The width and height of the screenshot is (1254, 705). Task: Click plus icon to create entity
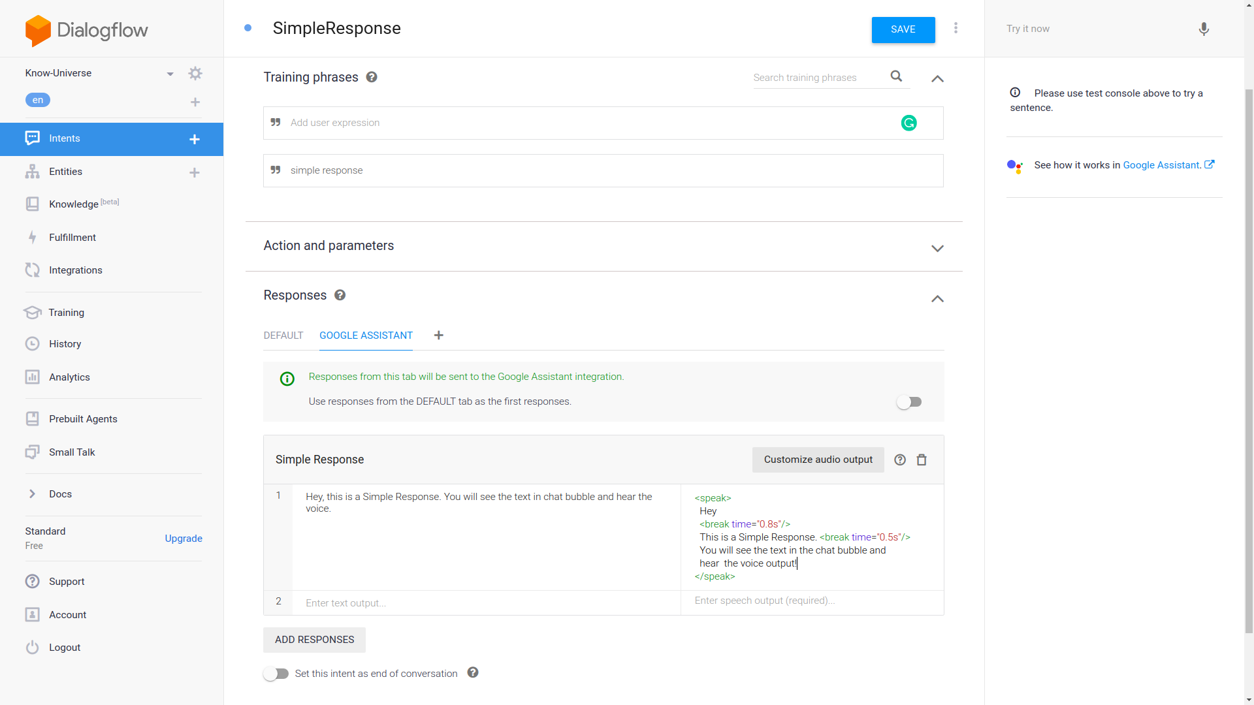point(194,172)
